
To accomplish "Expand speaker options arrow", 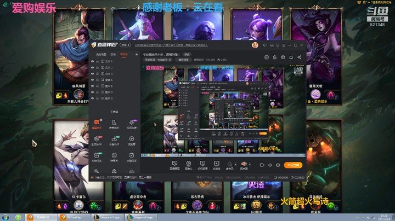I will (250, 165).
